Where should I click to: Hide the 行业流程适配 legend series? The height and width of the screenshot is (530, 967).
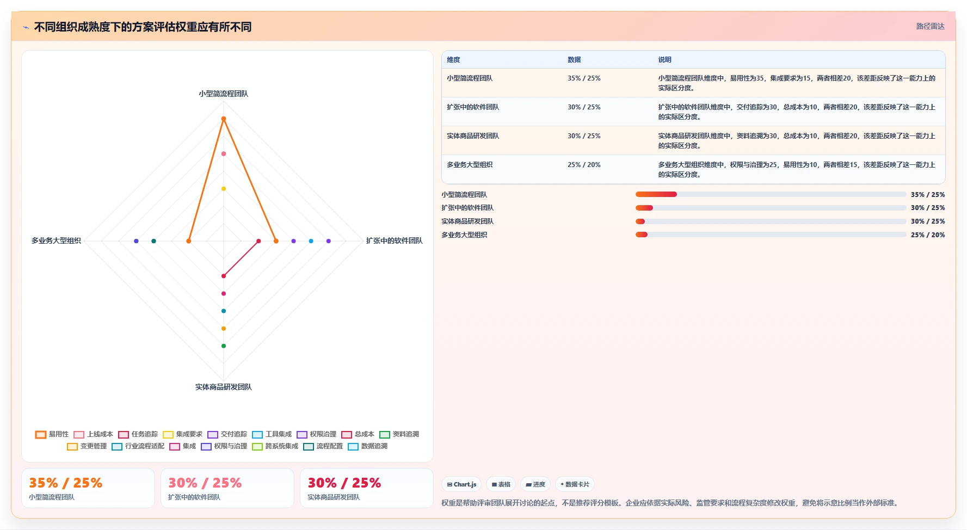(138, 446)
